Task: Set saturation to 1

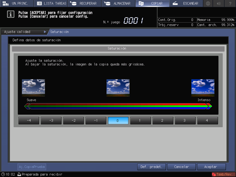Action: [x=141, y=120]
